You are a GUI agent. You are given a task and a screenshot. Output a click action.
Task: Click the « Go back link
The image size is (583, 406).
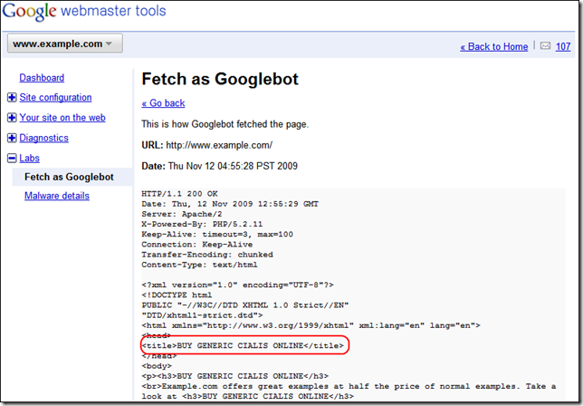(163, 103)
